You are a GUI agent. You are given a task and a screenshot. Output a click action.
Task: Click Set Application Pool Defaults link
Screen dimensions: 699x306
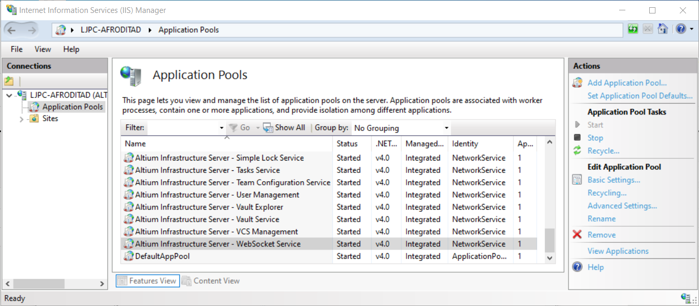pos(640,96)
